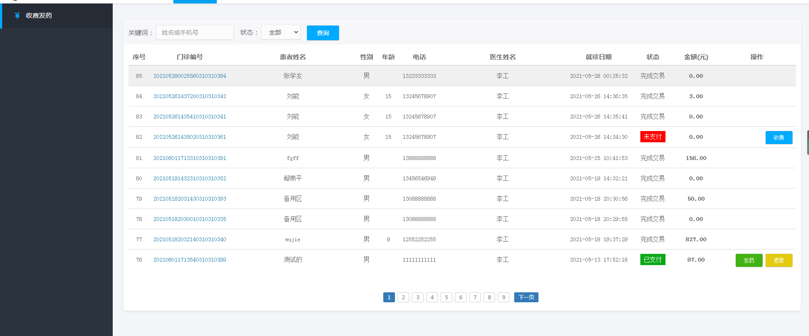
Task: Jump to page 5 in pagination
Action: (x=446, y=297)
